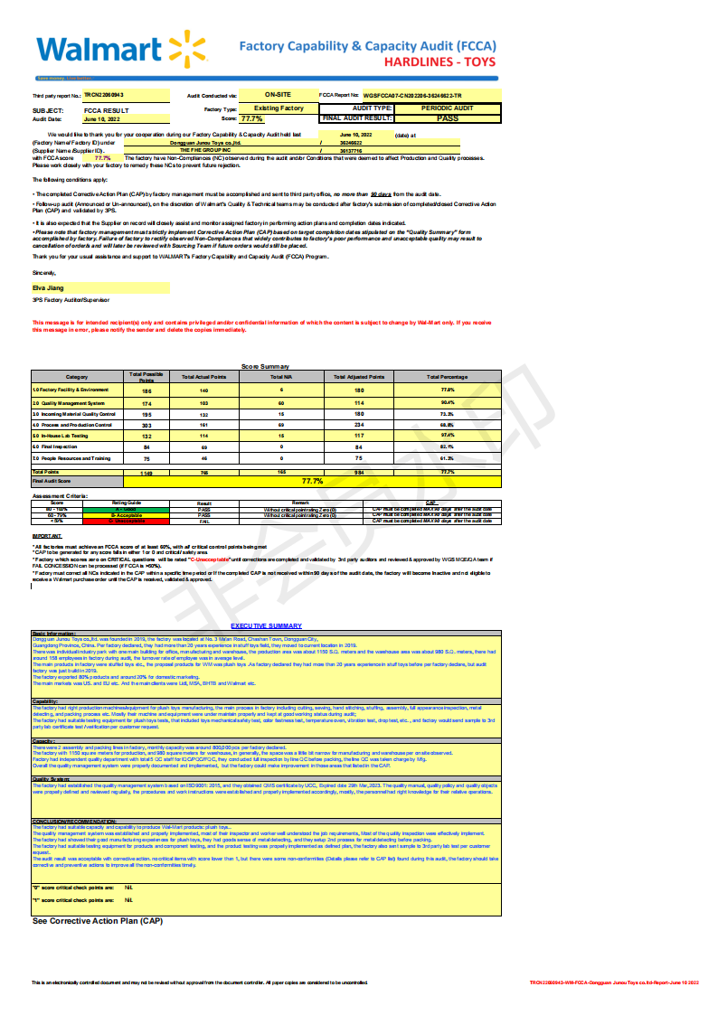Click the IMPORTANT underlined heading

(x=47, y=536)
